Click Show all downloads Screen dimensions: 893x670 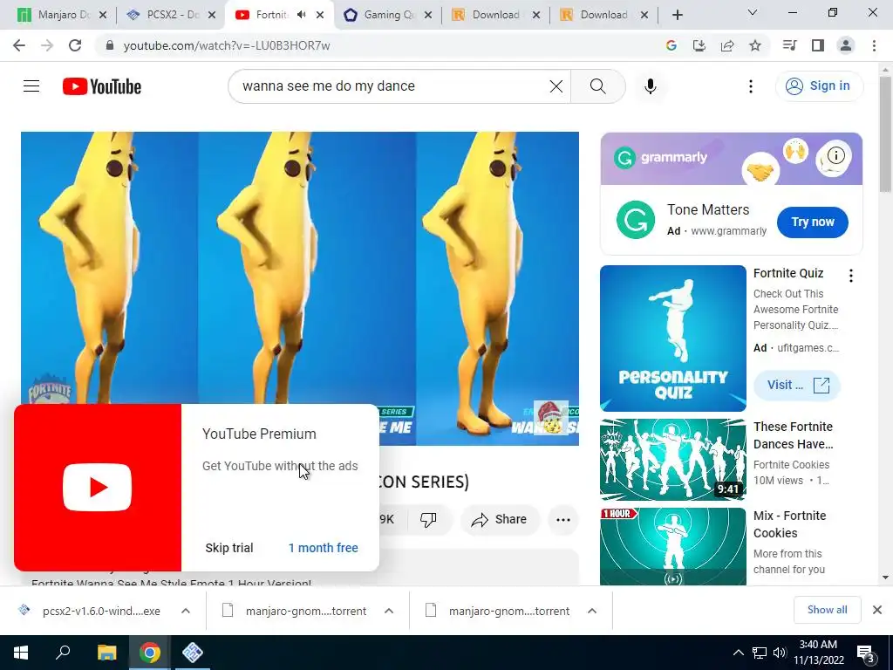[x=827, y=610]
